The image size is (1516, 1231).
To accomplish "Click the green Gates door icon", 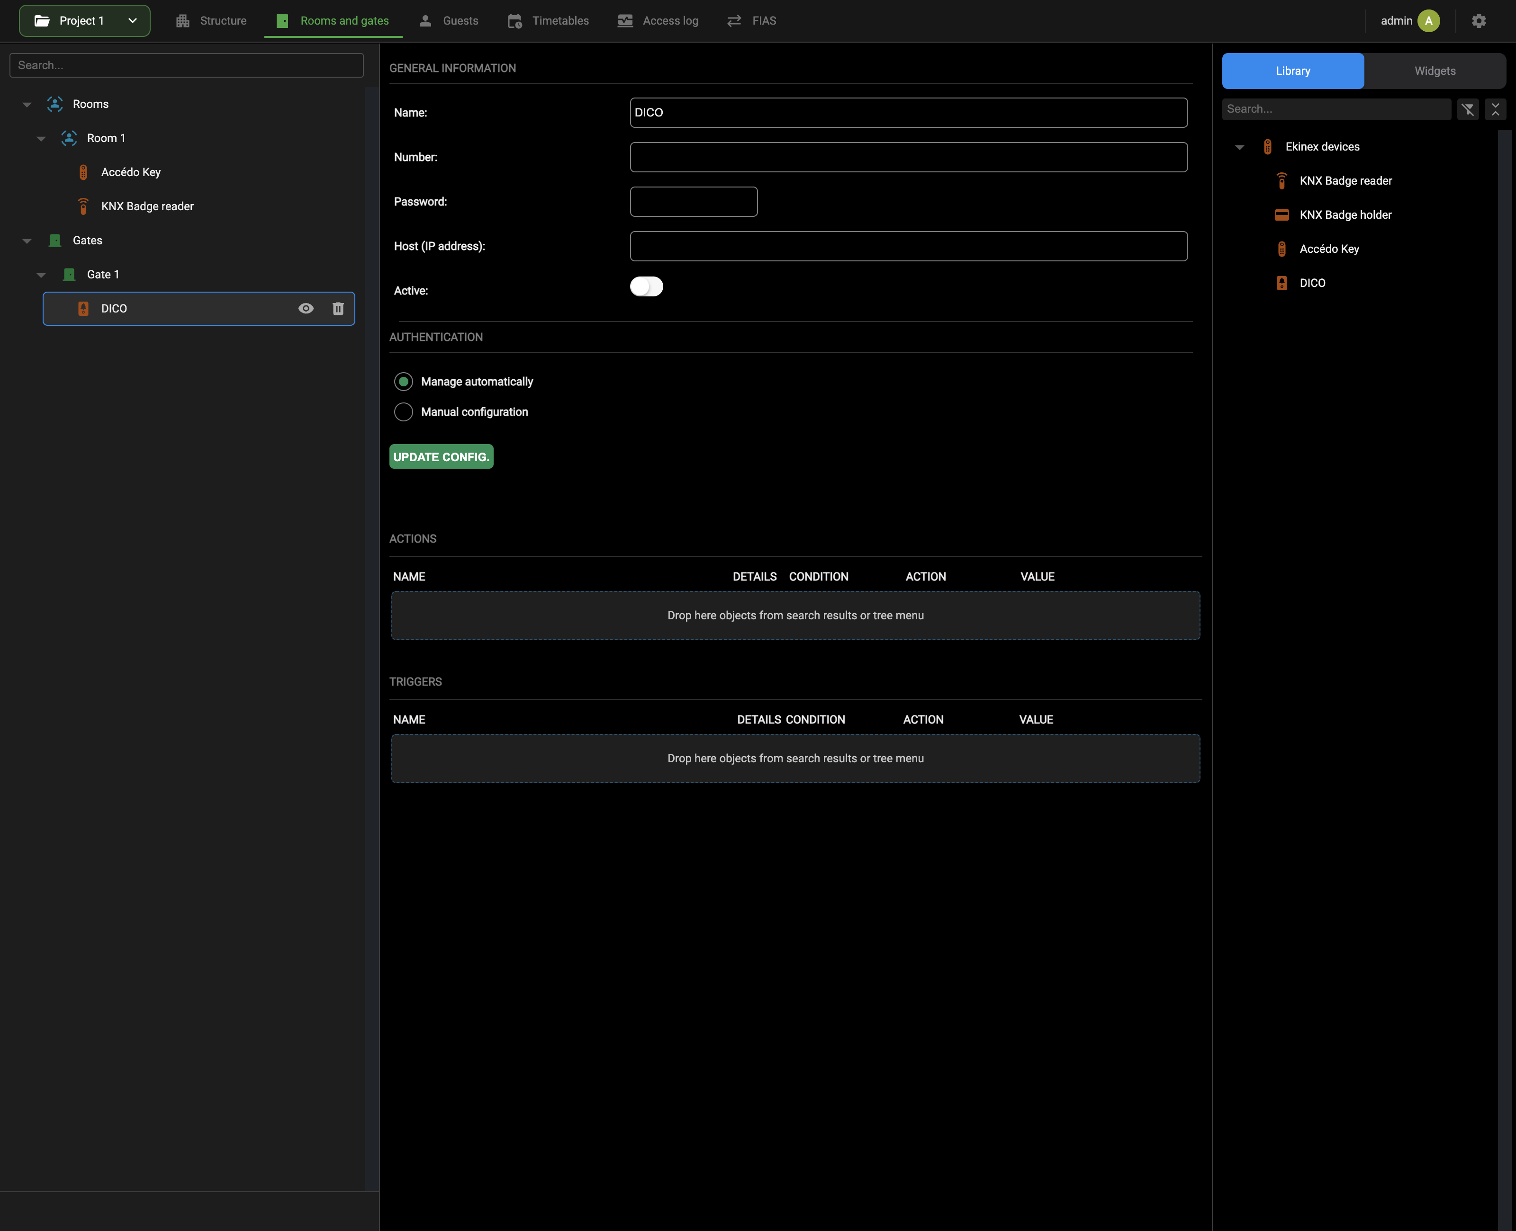I will tap(54, 241).
